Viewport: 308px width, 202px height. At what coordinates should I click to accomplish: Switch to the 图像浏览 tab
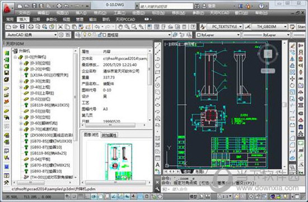tap(91, 135)
